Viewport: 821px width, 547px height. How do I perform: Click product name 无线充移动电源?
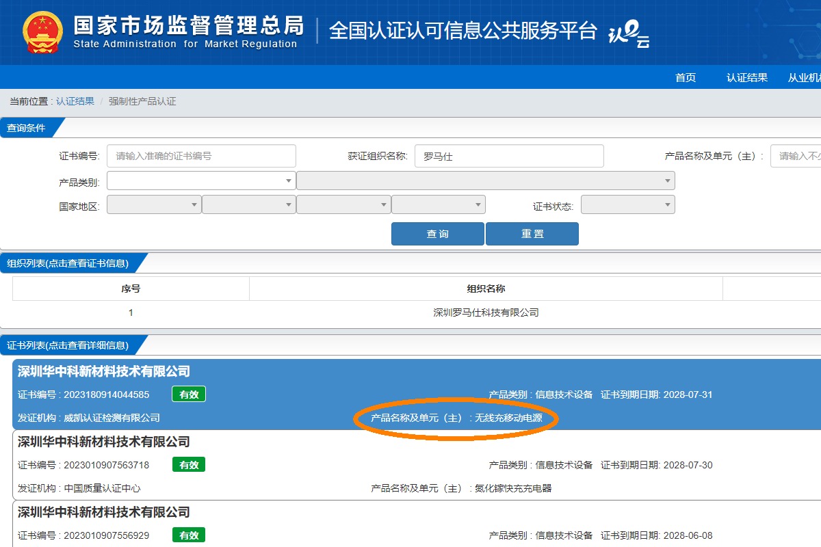(508, 418)
